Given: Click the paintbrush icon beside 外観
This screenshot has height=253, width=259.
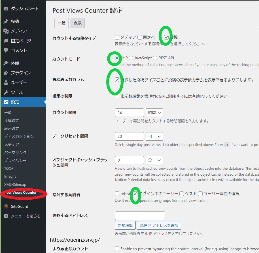Looking at the screenshot, I should 6,63.
